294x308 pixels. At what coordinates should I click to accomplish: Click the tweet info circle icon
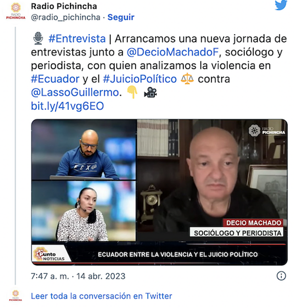[x=281, y=276]
